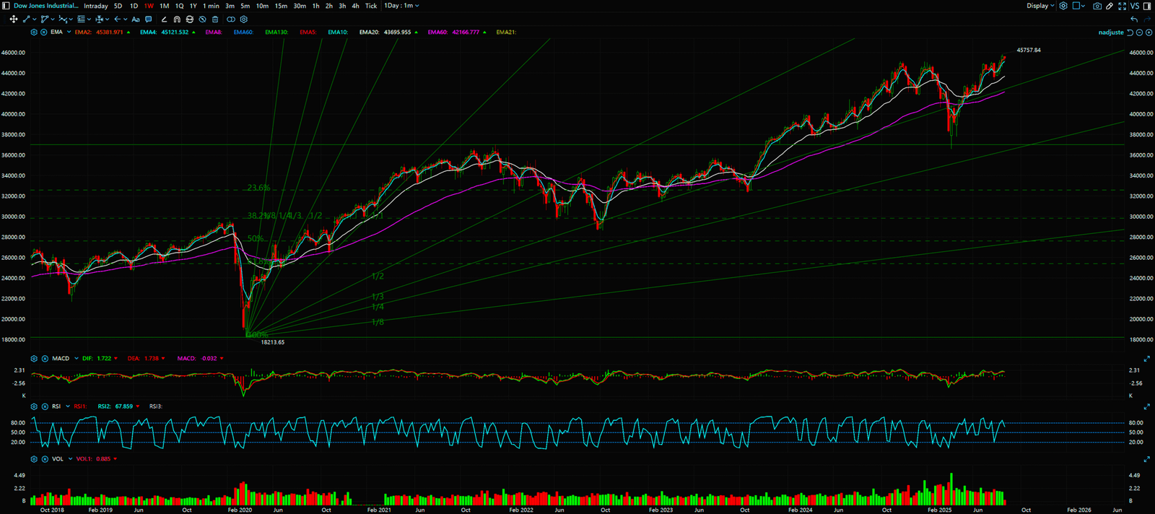Toggle the left sidebar panel icon
1155x514 pixels.
point(6,6)
